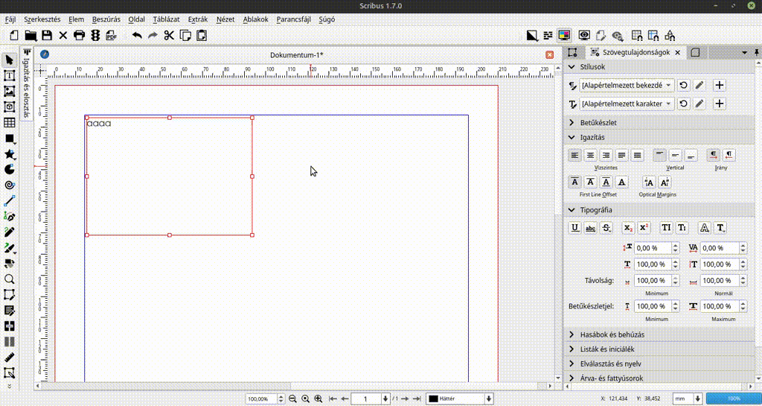
Task: Open the Táblázat menu
Action: (x=166, y=19)
